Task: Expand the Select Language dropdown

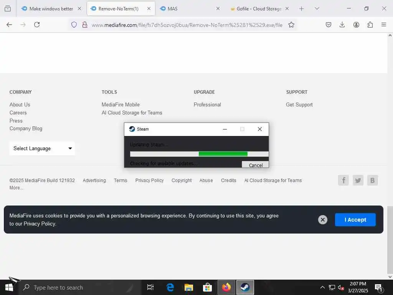Action: (x=42, y=149)
